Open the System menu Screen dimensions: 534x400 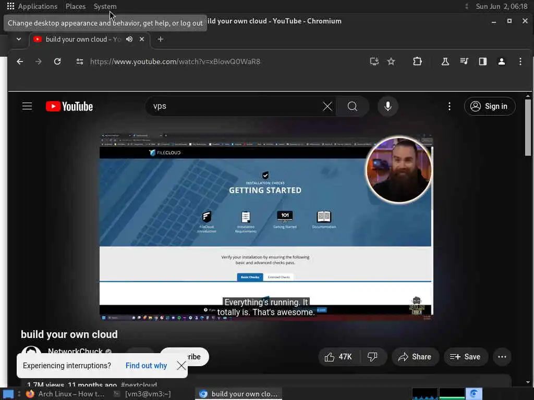105,6
